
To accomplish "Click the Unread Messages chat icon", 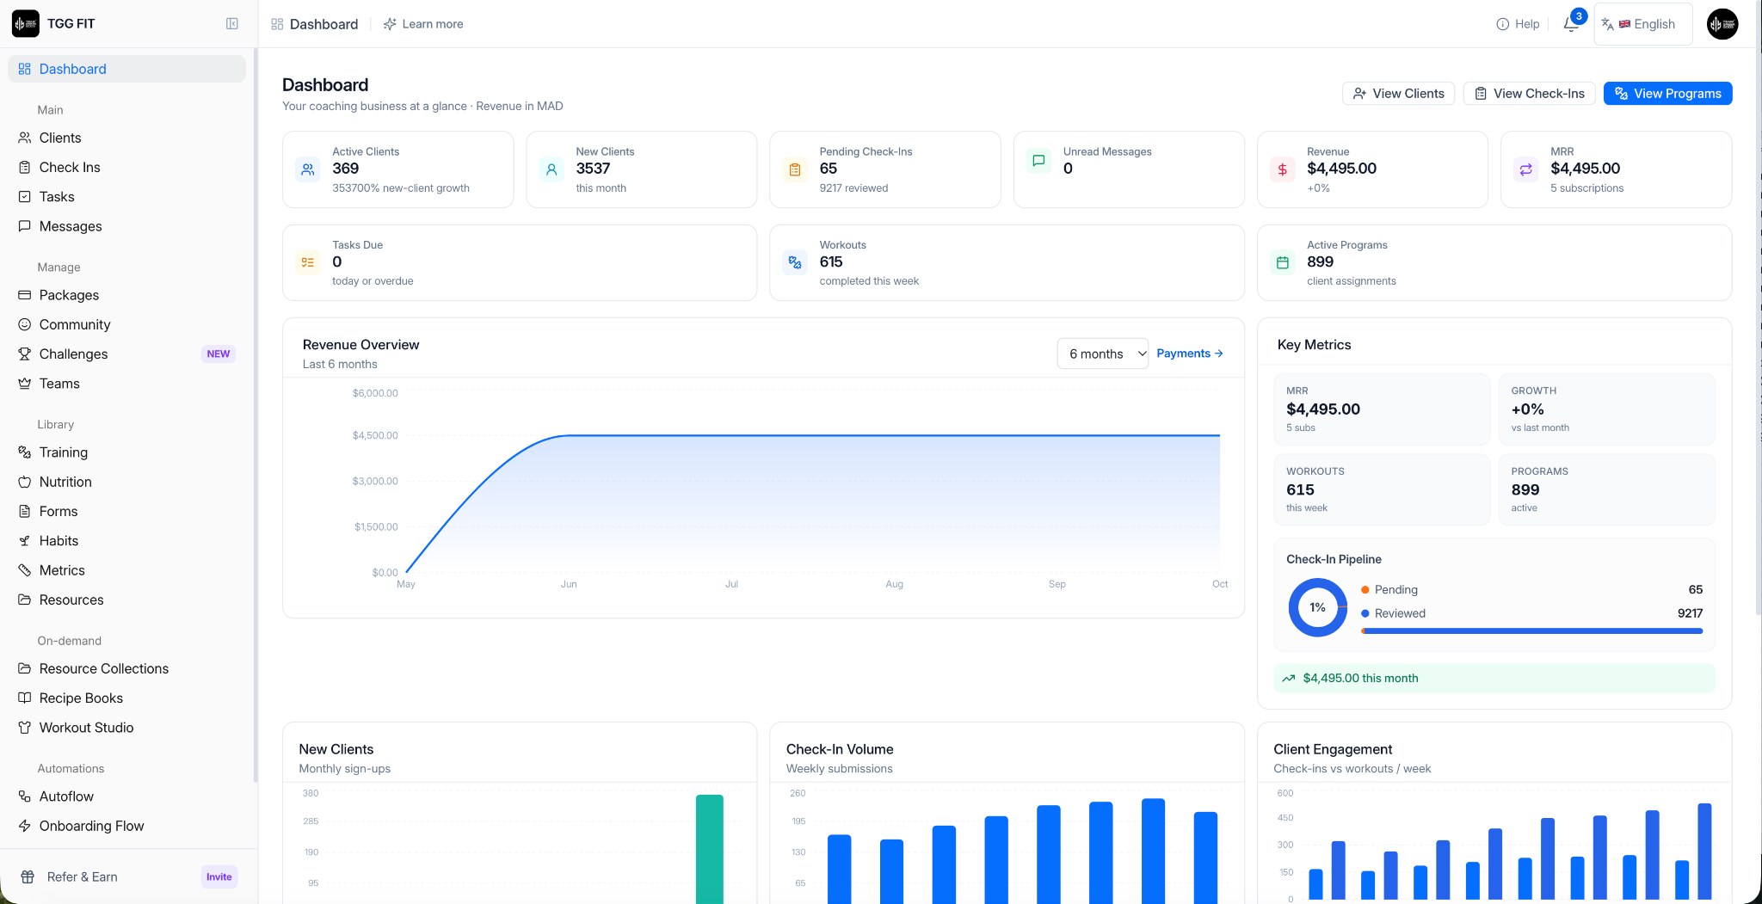I will (1038, 160).
